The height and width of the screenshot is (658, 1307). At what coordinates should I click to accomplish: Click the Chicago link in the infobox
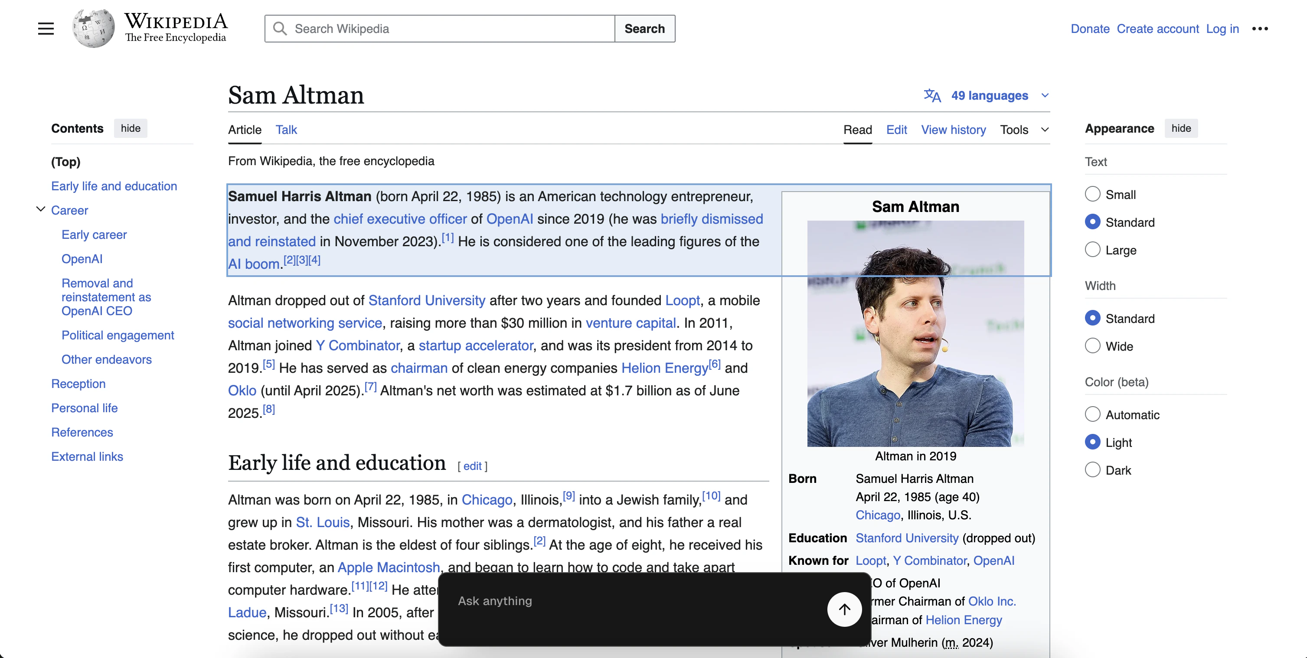point(878,515)
